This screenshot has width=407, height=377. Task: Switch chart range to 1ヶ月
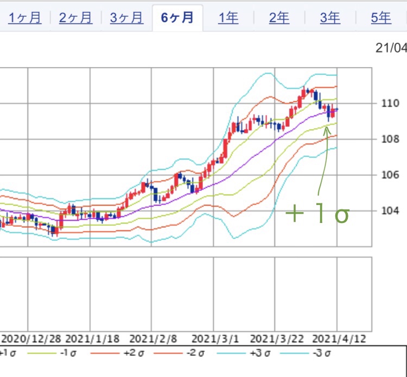24,18
